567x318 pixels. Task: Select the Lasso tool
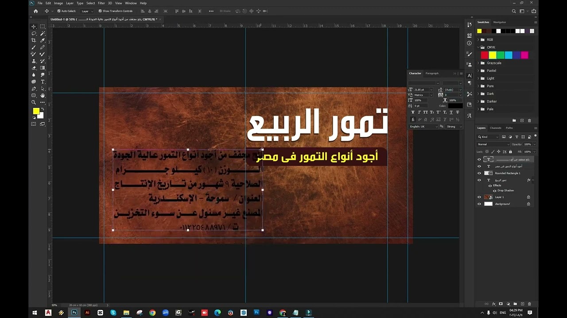tap(34, 34)
